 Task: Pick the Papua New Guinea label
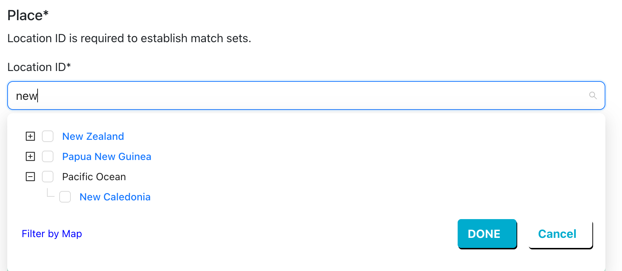[x=107, y=156]
